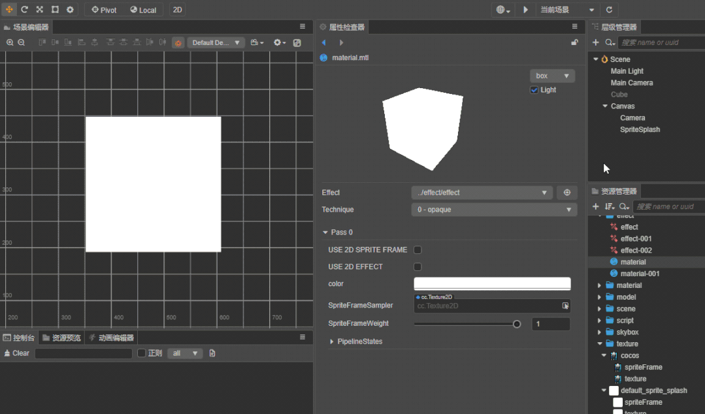This screenshot has width=705, height=414.
Task: Click the hierarchy search name or uuid field
Action: click(660, 42)
